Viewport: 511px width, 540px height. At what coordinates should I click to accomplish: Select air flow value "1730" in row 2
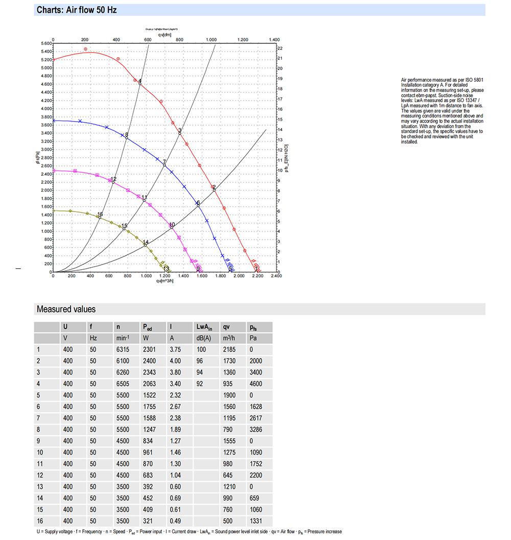[229, 361]
